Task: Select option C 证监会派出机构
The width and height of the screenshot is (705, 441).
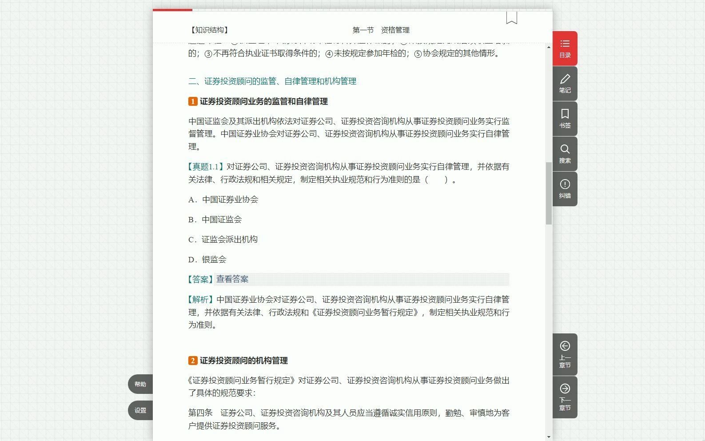Action: point(223,240)
